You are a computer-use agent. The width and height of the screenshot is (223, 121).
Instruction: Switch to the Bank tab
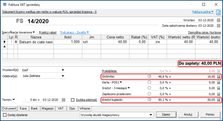point(35,109)
